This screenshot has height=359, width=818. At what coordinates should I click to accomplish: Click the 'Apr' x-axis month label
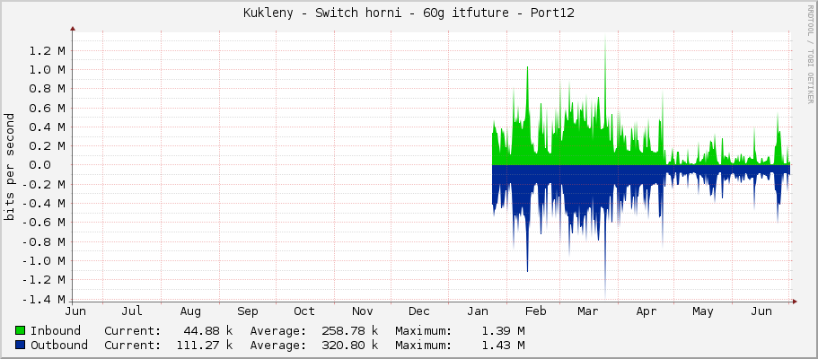pyautogui.click(x=646, y=311)
